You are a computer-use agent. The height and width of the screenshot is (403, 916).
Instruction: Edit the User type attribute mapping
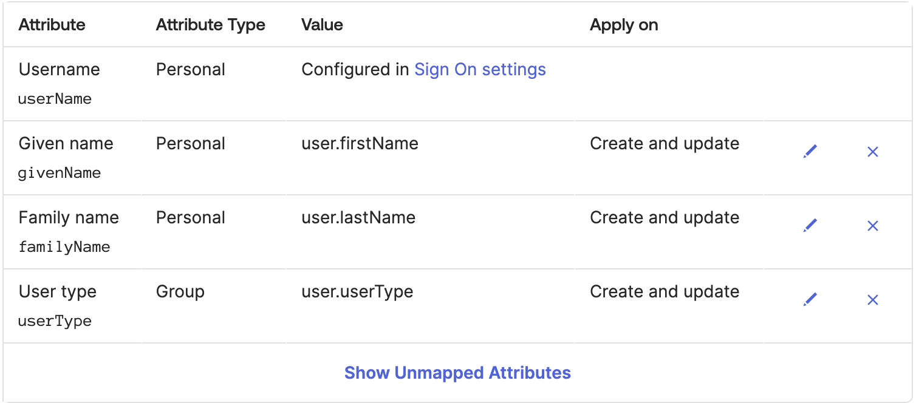click(810, 299)
